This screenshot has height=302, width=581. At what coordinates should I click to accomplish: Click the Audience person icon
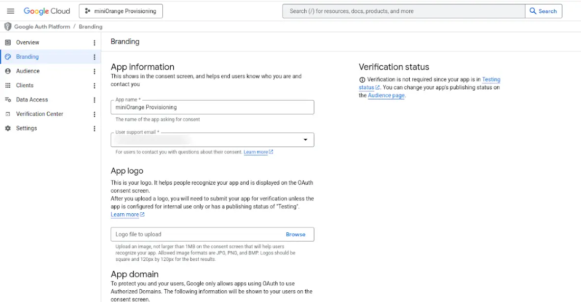click(8, 71)
